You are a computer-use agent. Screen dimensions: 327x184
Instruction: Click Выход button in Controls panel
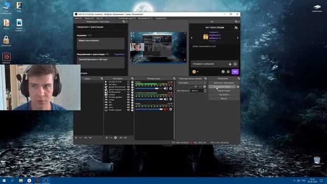[224, 99]
